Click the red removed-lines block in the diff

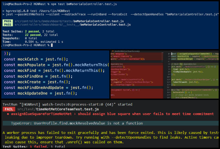[x=137, y=74]
